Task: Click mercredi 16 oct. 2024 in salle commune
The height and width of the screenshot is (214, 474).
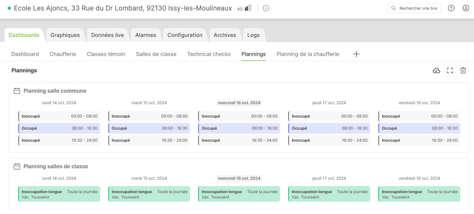Action: click(x=239, y=103)
